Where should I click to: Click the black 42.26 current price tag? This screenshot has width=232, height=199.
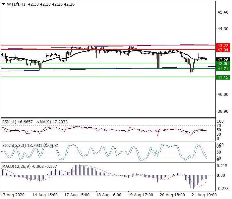coord(222,60)
